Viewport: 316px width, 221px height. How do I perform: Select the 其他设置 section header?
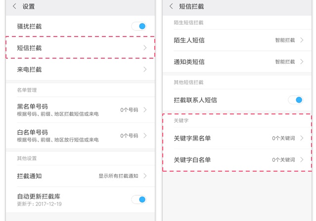pos(27,158)
